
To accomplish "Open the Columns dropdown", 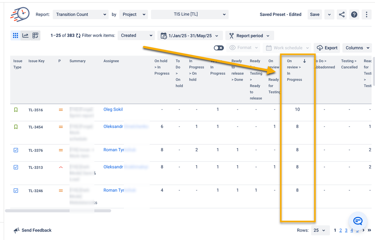I will pyautogui.click(x=357, y=48).
